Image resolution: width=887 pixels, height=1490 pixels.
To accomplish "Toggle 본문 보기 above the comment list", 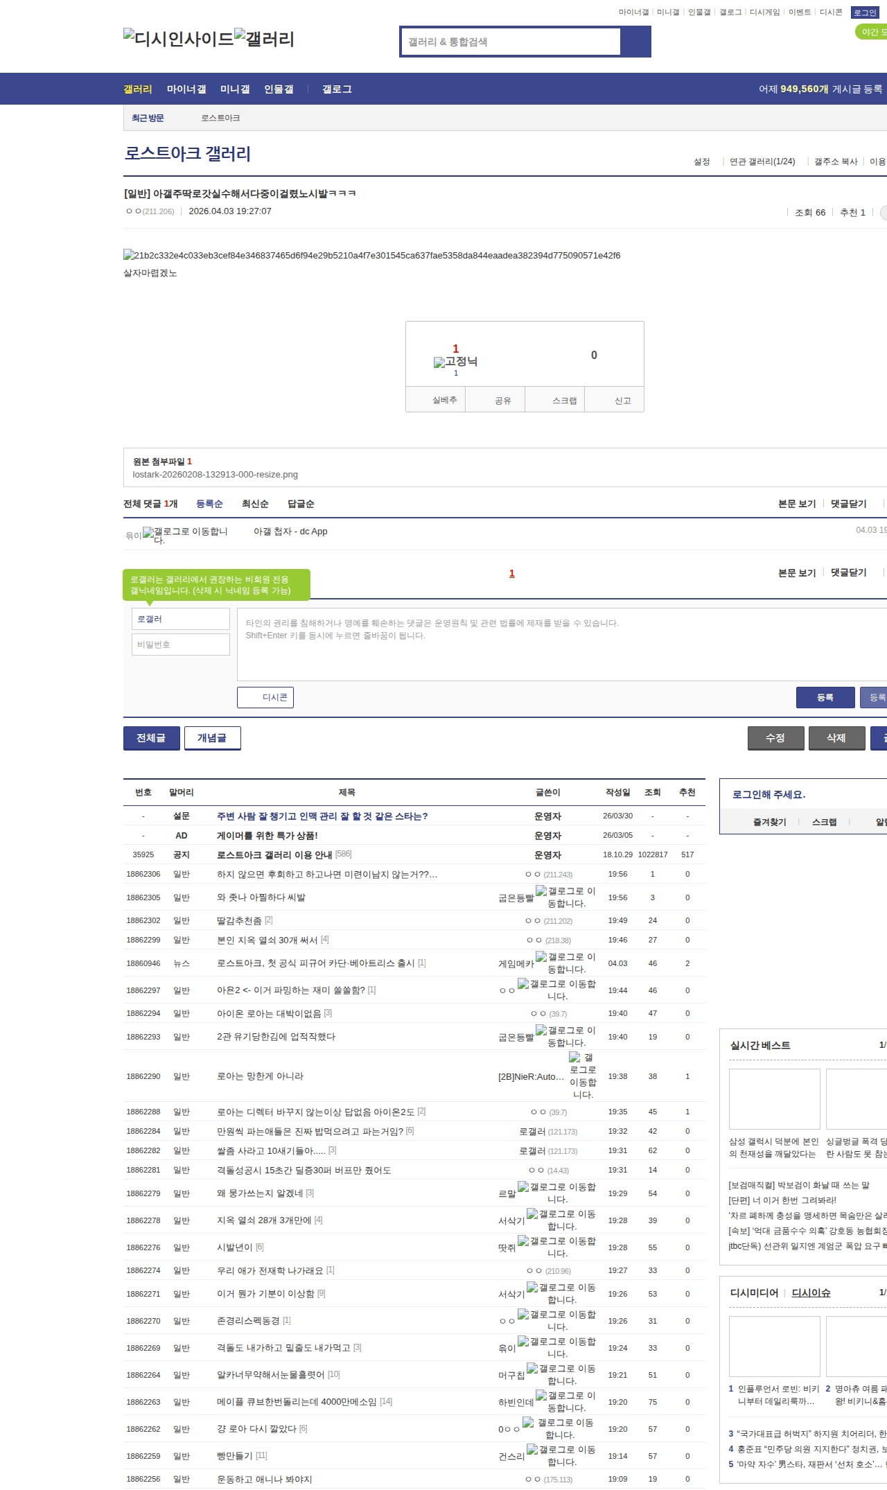I will point(796,504).
